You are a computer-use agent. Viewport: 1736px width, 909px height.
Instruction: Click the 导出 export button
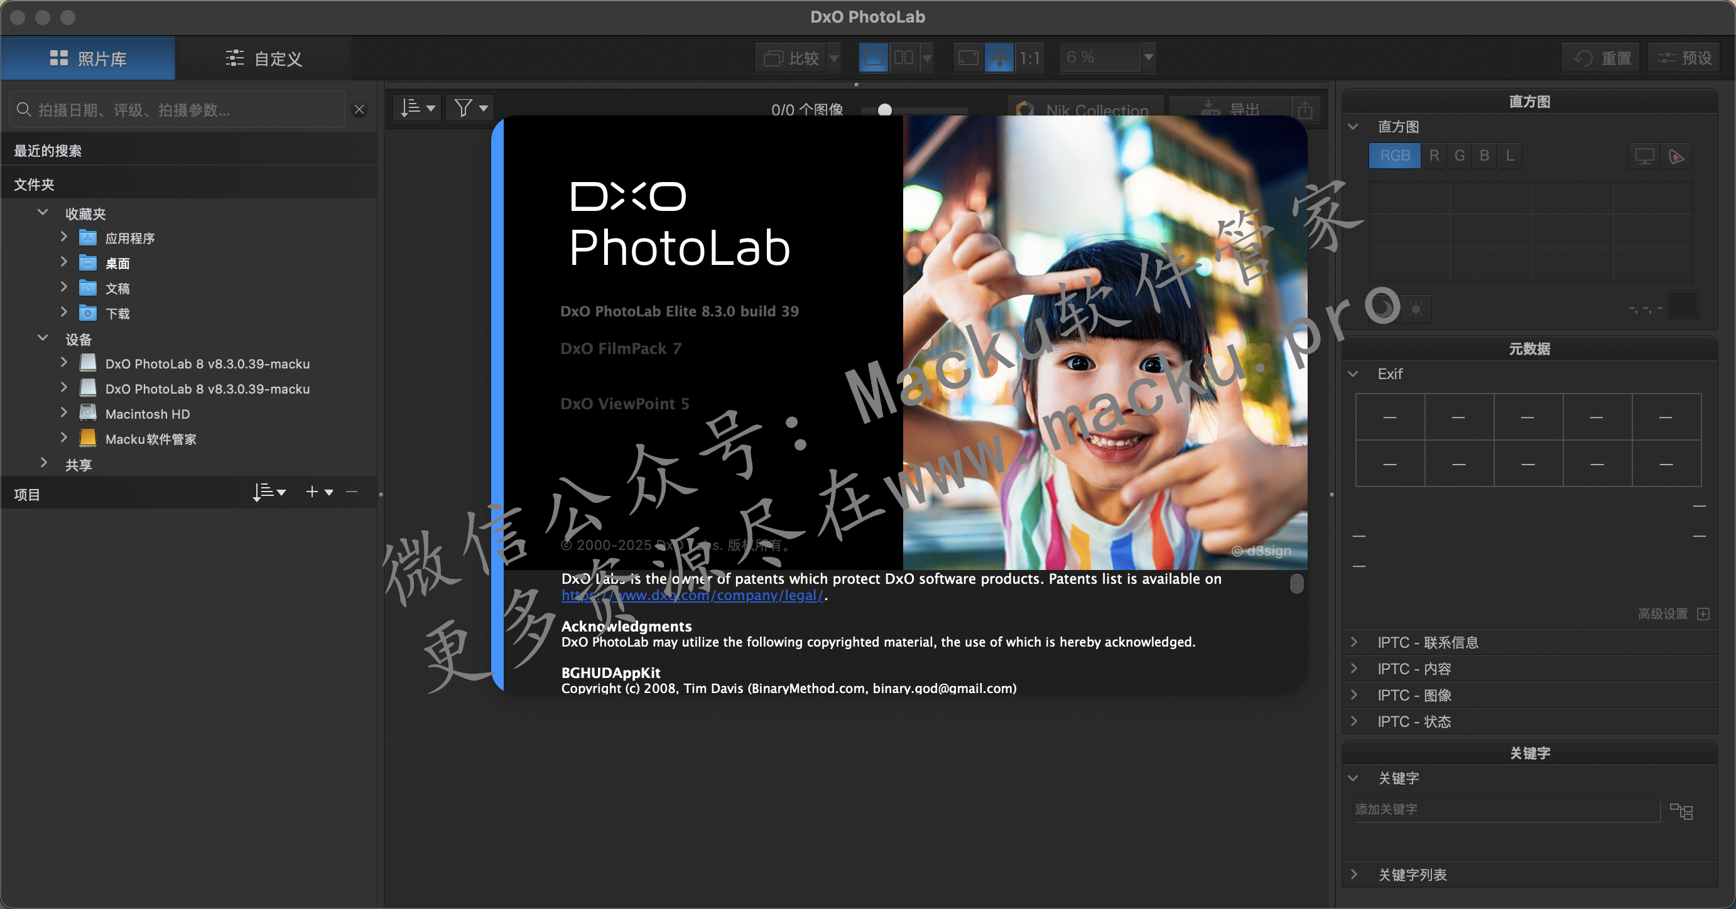[x=1230, y=110]
